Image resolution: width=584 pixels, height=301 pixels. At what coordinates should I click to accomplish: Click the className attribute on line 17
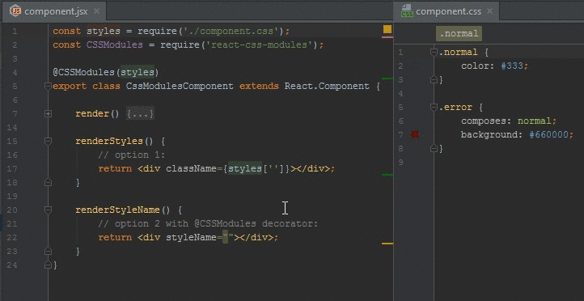pyautogui.click(x=191, y=169)
